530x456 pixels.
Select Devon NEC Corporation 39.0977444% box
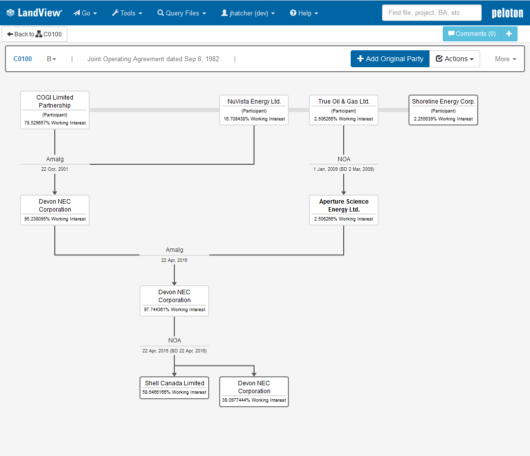pyautogui.click(x=254, y=391)
